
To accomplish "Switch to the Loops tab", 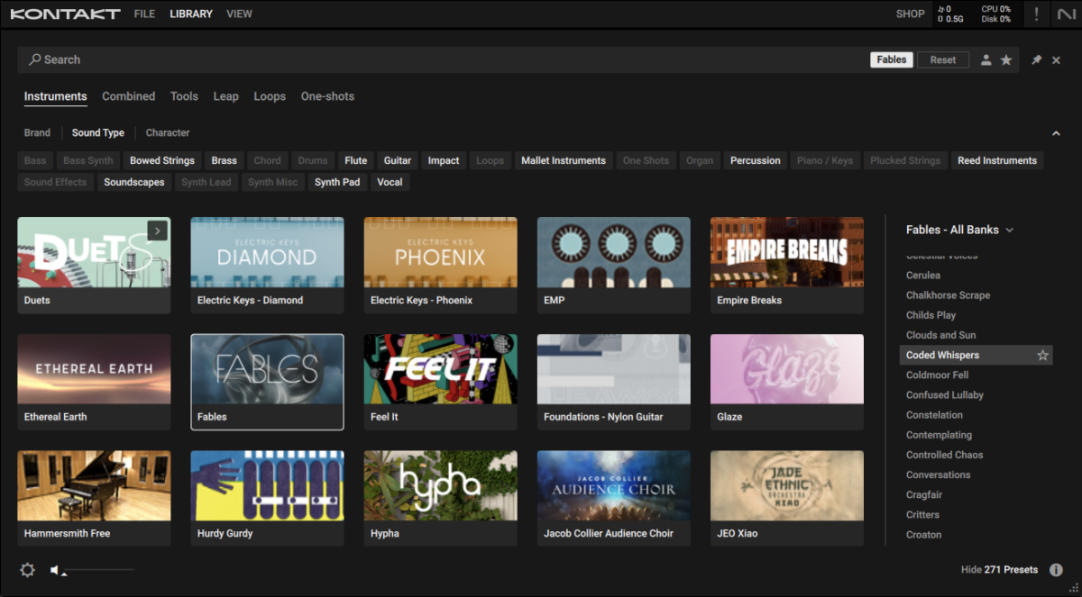I will point(270,96).
